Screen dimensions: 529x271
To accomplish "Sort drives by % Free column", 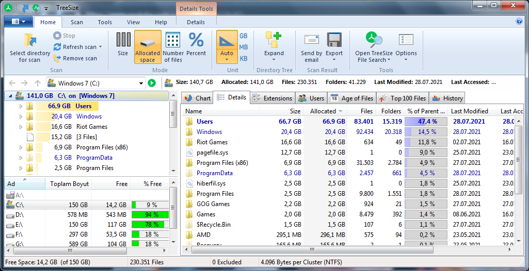I will (150, 184).
